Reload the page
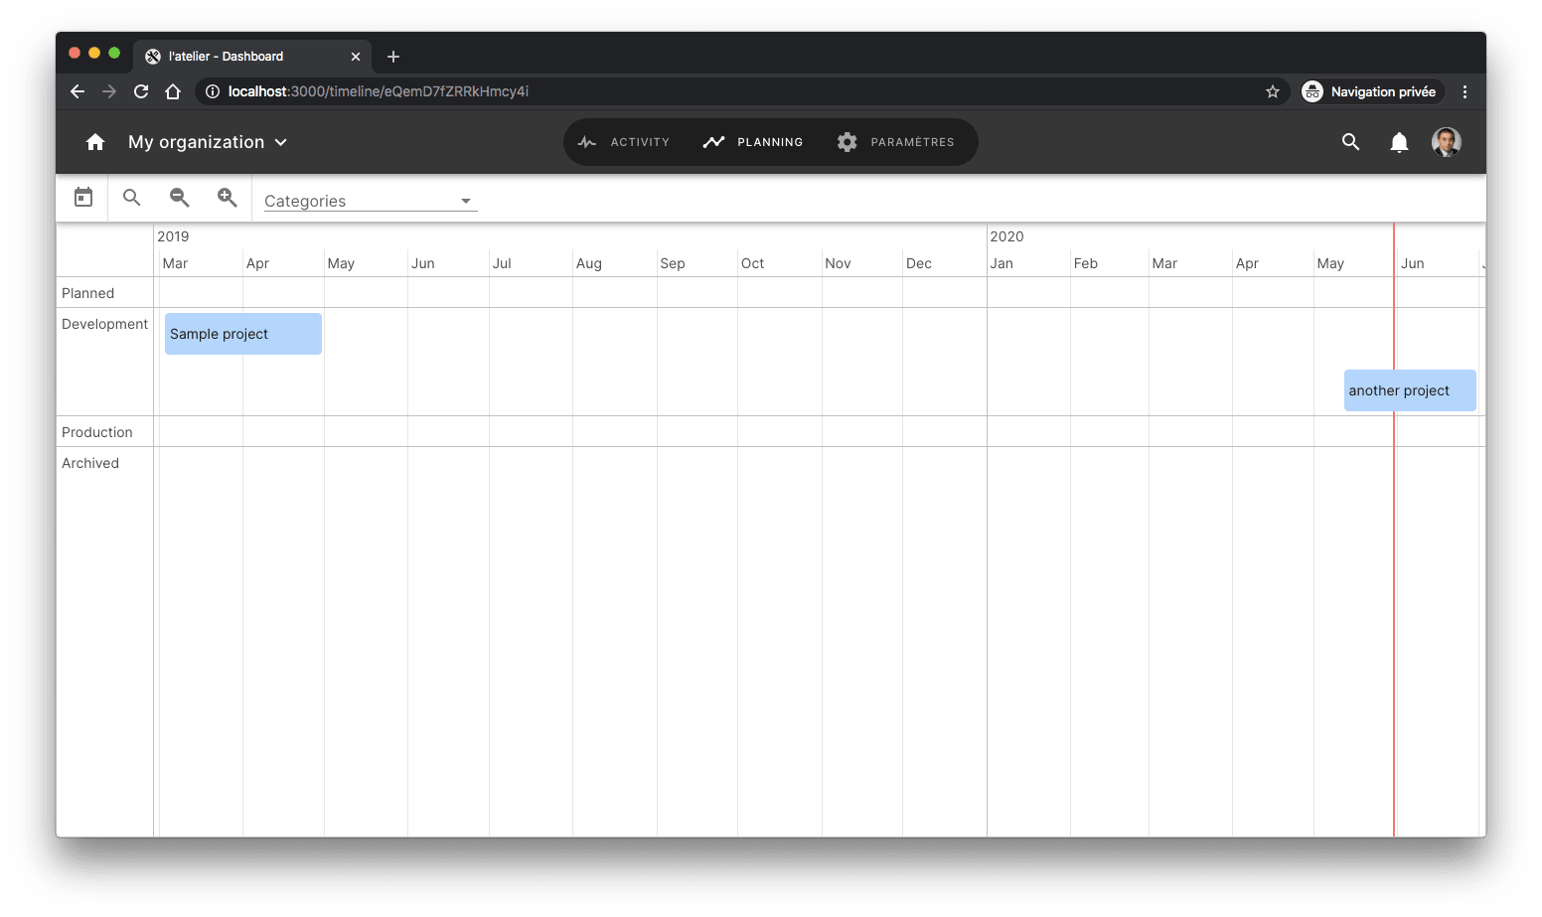Image resolution: width=1542 pixels, height=917 pixels. coord(141,91)
